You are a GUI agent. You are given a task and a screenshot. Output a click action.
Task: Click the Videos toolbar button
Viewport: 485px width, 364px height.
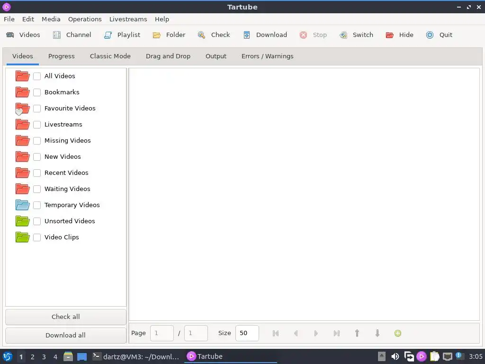pyautogui.click(x=23, y=35)
